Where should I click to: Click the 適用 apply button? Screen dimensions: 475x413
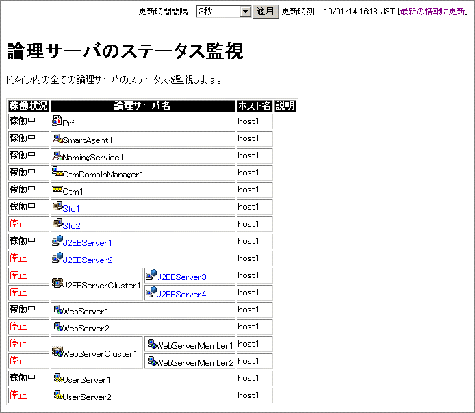point(266,12)
